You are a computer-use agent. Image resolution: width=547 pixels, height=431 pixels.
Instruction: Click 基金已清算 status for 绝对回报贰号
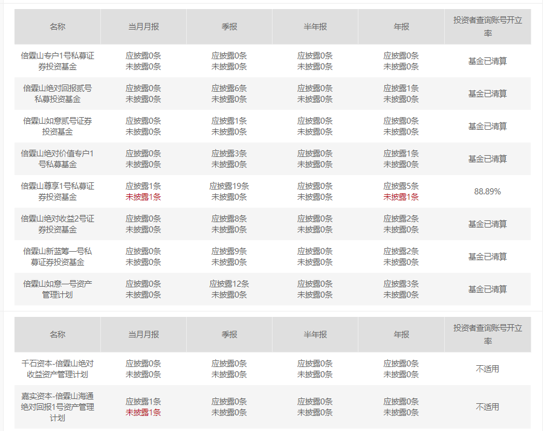tap(487, 94)
